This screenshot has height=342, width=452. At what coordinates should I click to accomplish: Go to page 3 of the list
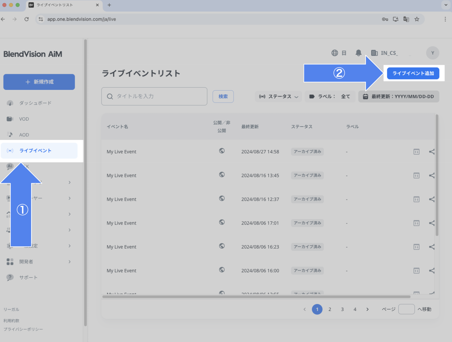342,309
